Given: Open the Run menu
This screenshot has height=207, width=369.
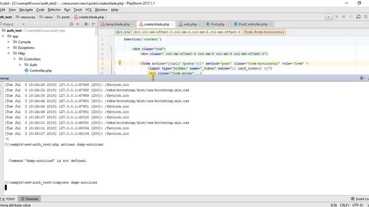Looking at the screenshot, I should tap(67, 10).
